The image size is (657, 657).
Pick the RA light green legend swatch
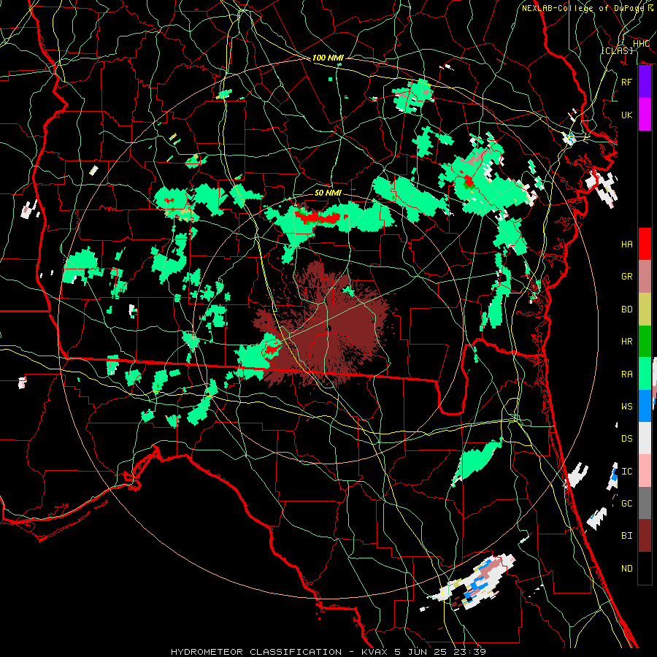pyautogui.click(x=645, y=373)
